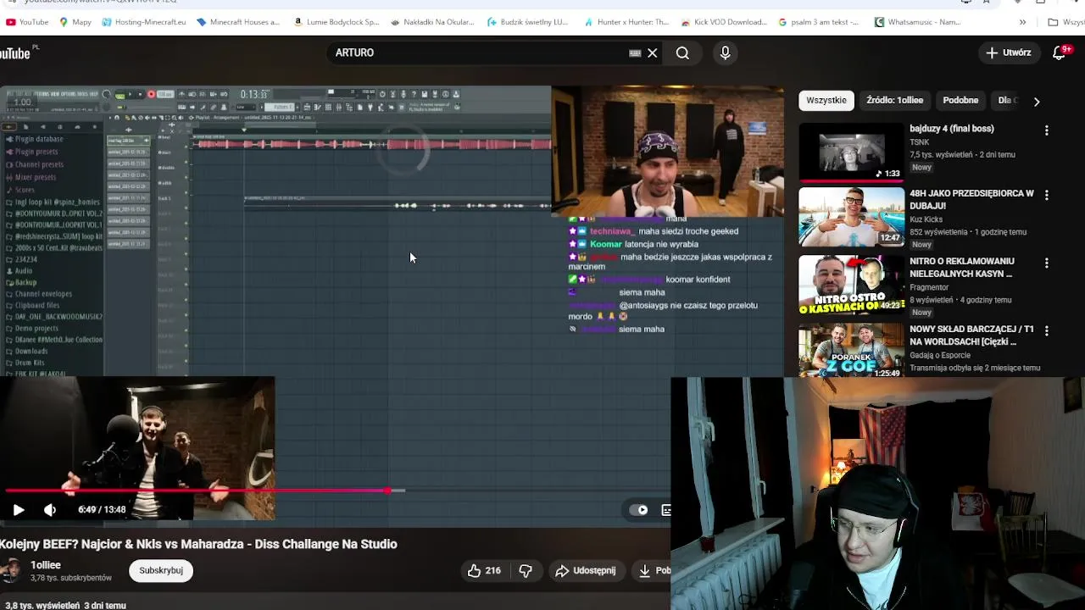Viewport: 1085px width, 610px height.
Task: Click Channel presets in FL Studio browser video
Action: 39,164
